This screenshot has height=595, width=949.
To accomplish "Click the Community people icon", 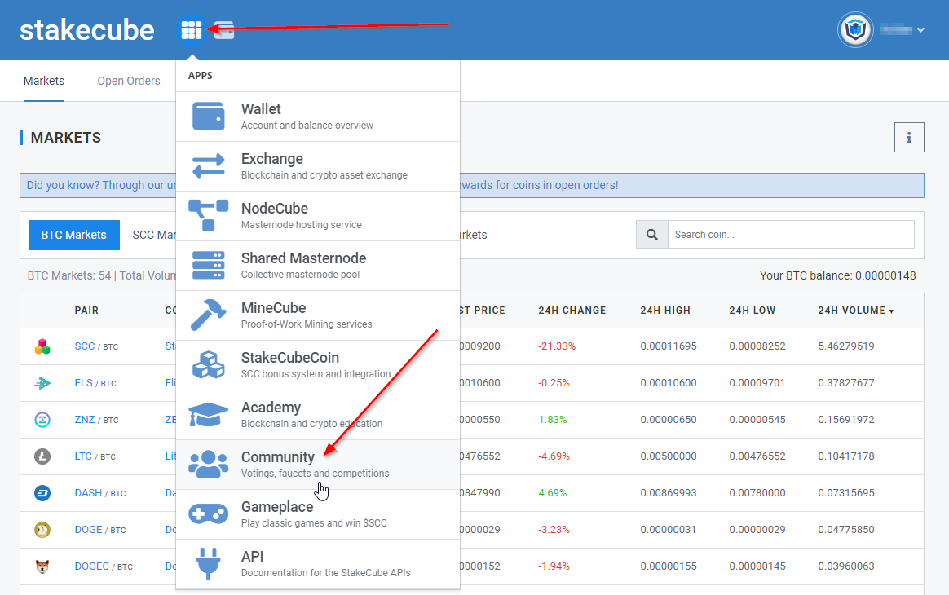I will 208,465.
